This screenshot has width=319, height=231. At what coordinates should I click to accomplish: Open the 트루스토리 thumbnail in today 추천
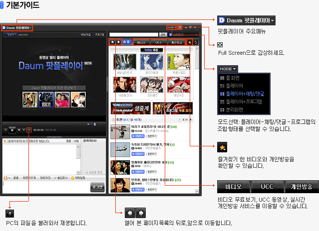[x=178, y=62]
